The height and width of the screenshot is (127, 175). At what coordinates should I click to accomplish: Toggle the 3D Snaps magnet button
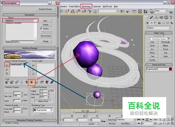click(x=67, y=11)
